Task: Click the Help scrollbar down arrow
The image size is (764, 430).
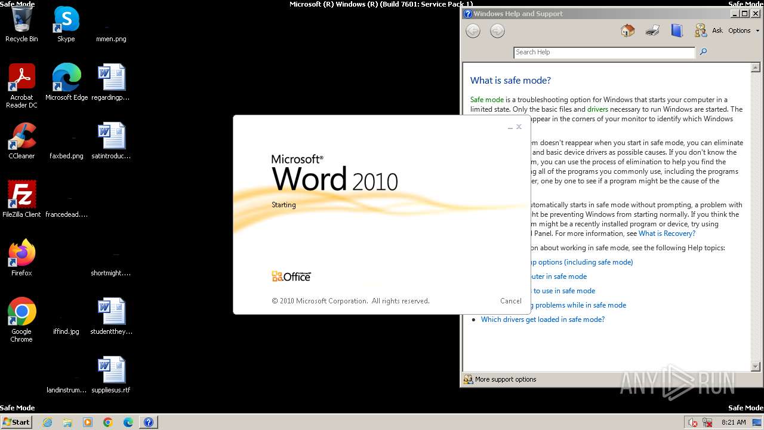Action: 755,366
